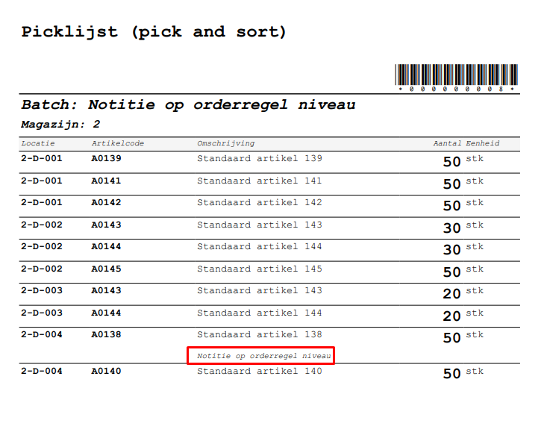
Task: Click article code A0144 at location 2-D-002
Action: 106,246
